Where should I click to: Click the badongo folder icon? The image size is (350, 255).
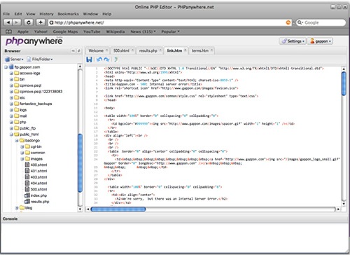[x=22, y=140]
